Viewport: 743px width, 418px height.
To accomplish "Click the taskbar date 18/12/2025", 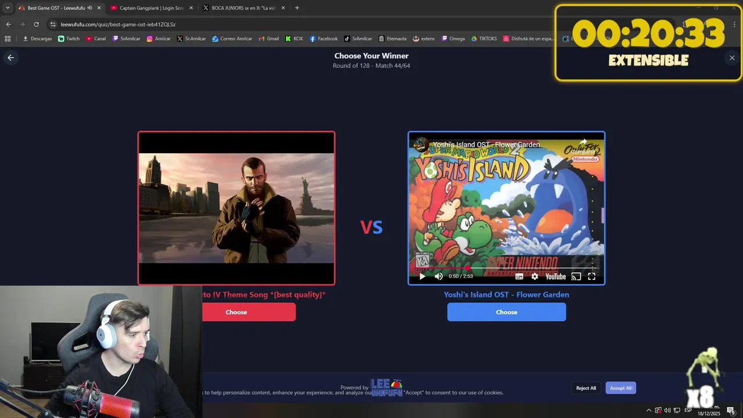I will (x=709, y=413).
